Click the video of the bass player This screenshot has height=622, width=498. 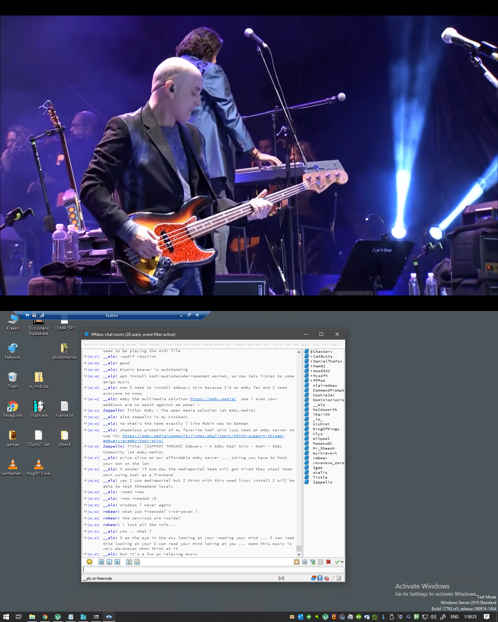(x=249, y=155)
